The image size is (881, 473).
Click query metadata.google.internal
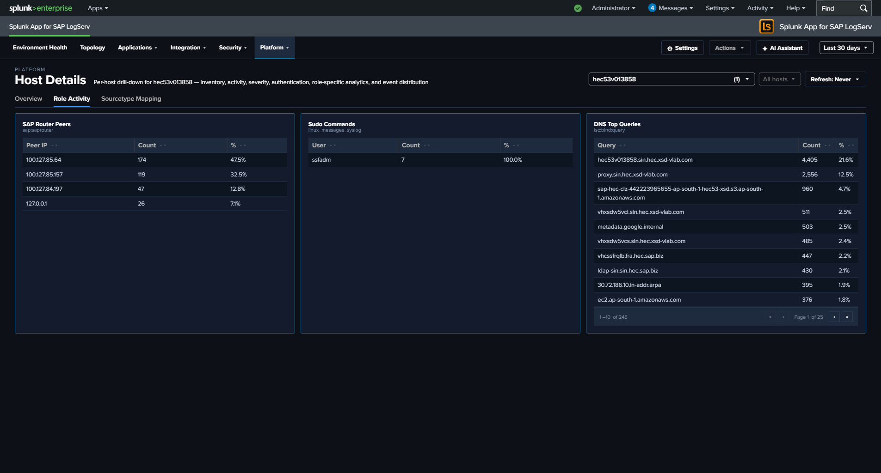pyautogui.click(x=630, y=227)
